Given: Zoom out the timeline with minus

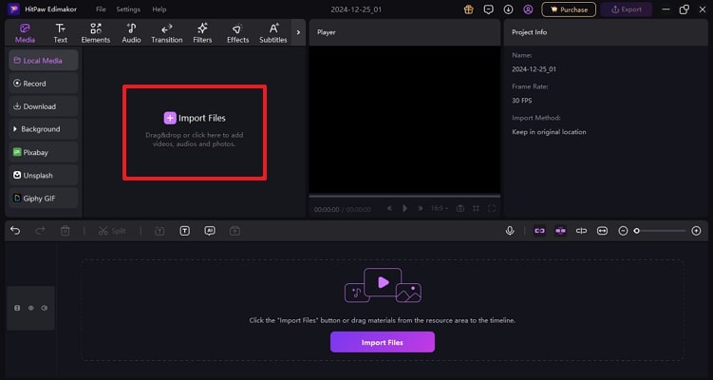Looking at the screenshot, I should [x=623, y=231].
